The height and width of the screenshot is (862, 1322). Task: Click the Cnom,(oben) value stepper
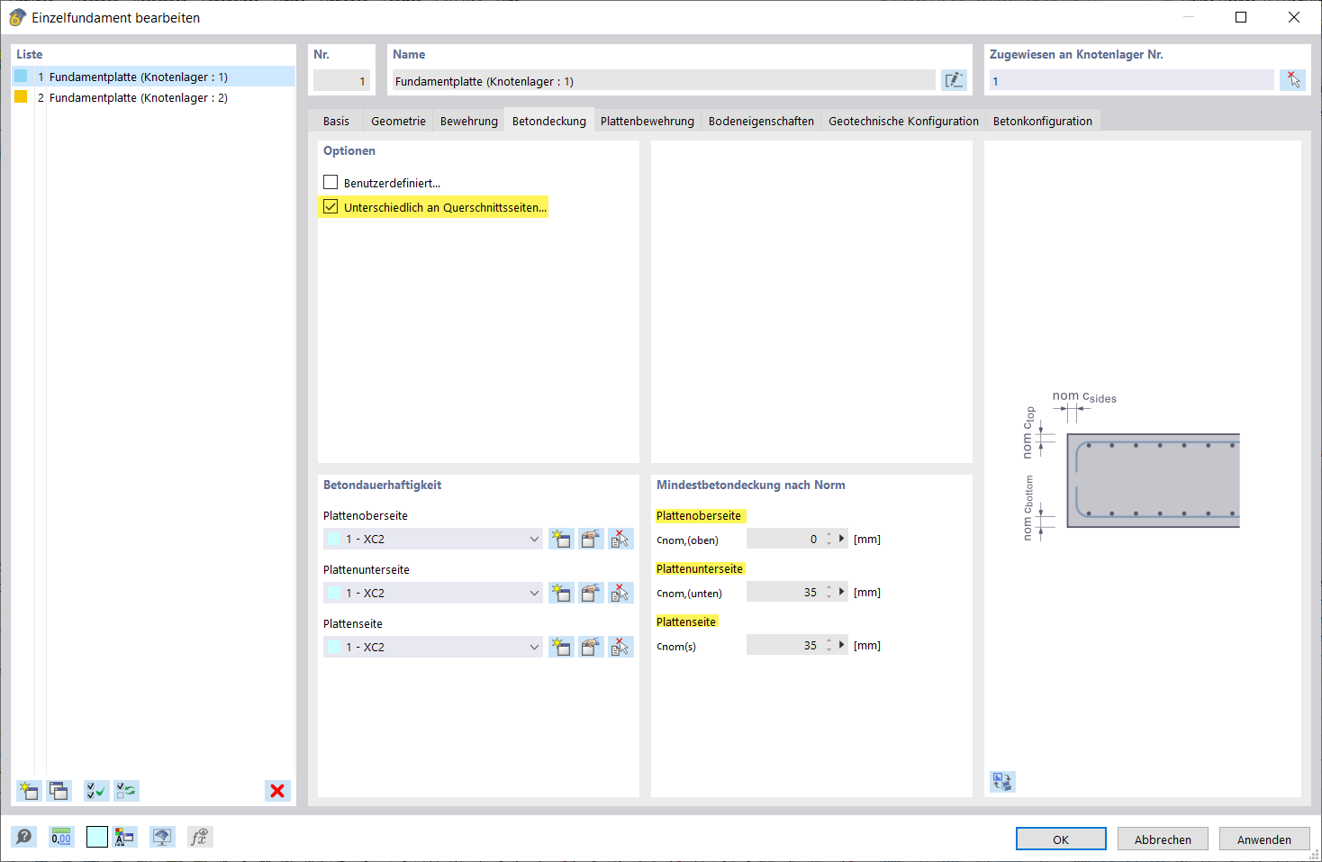click(829, 539)
